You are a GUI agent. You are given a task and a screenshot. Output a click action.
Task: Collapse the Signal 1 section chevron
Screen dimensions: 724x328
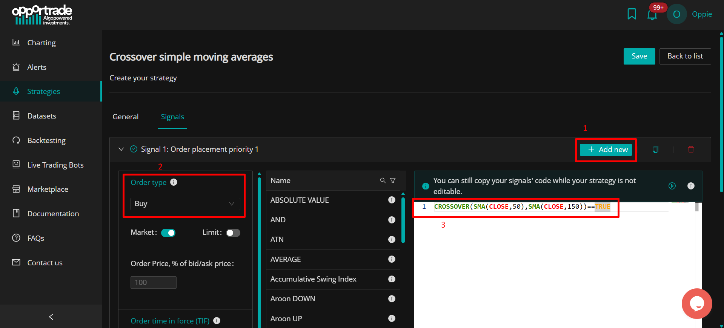(x=121, y=149)
